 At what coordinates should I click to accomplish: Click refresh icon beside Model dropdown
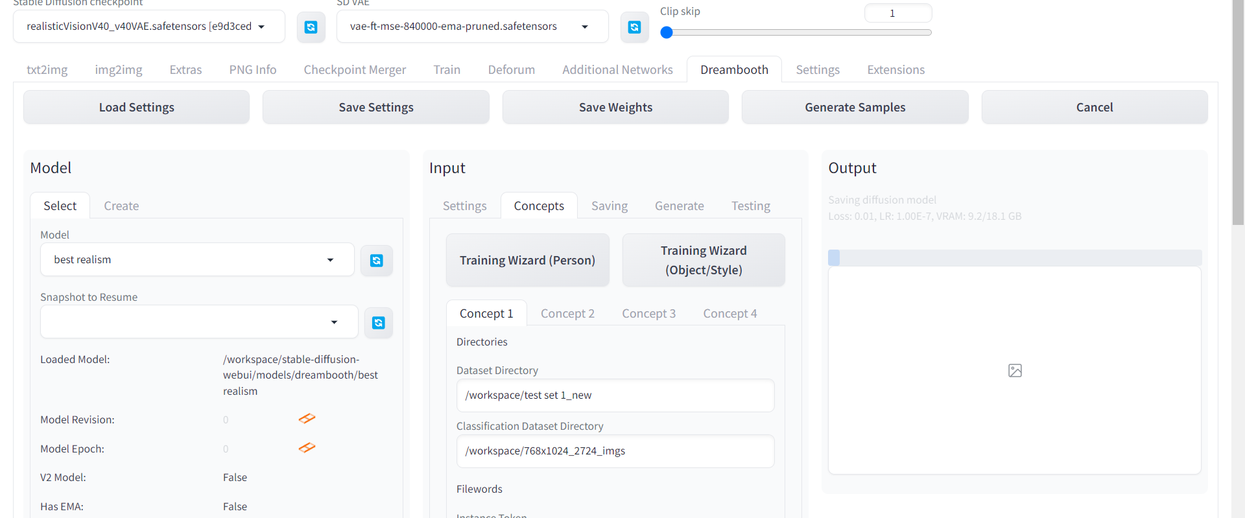click(x=376, y=261)
